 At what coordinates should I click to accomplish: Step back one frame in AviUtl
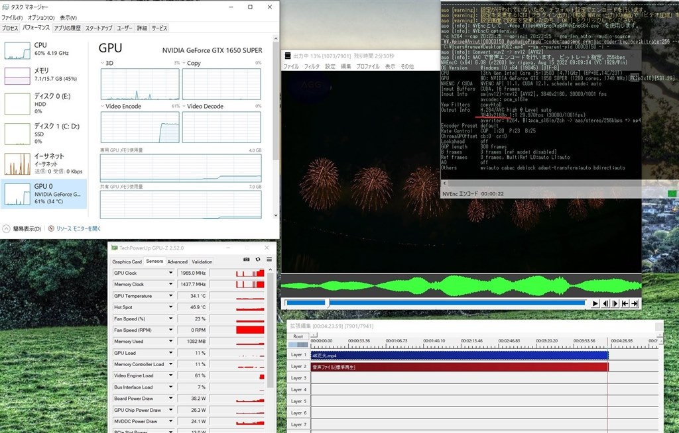(605, 303)
